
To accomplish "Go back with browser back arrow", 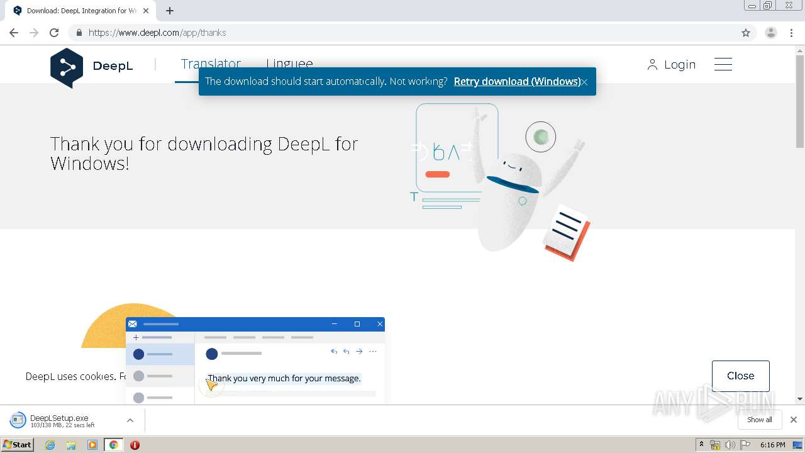I will 14,33.
